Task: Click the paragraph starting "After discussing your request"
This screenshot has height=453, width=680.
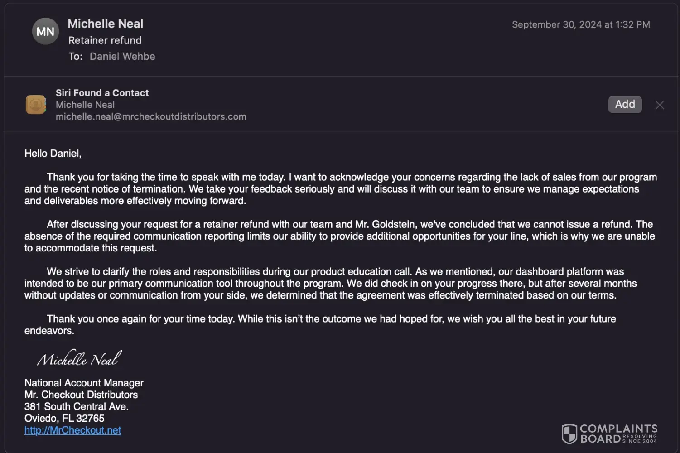Action: pos(340,236)
